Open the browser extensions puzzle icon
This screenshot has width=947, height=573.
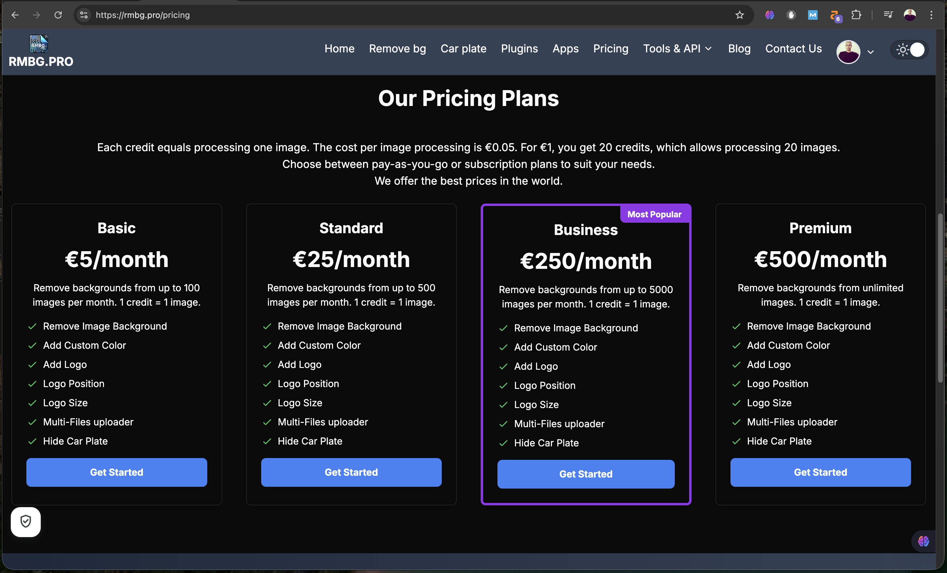pyautogui.click(x=856, y=15)
